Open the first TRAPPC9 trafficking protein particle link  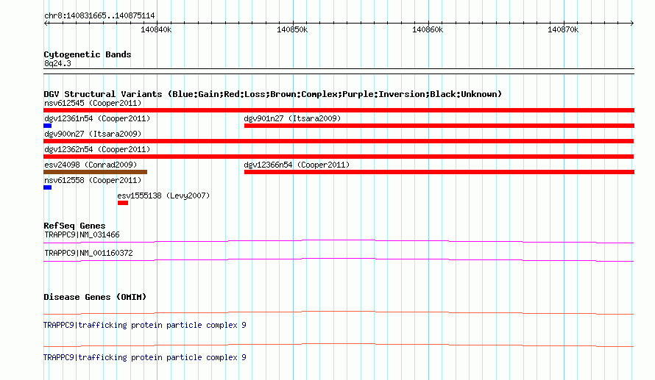145,326
